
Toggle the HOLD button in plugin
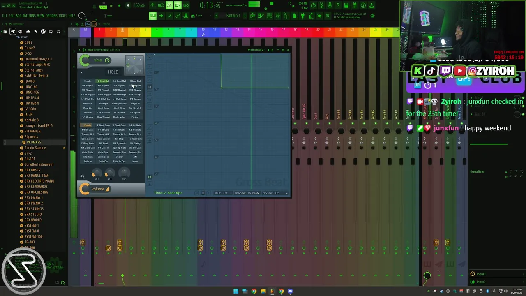(x=113, y=72)
